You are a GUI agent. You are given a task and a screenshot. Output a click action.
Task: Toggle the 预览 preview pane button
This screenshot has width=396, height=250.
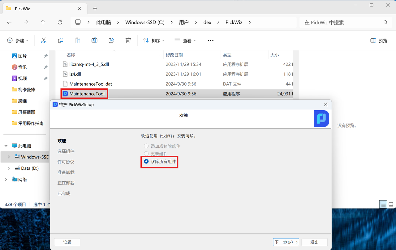(379, 40)
